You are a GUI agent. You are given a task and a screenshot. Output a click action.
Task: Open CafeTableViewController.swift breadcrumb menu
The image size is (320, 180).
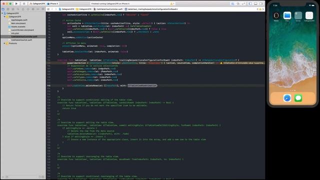coord(108,9)
